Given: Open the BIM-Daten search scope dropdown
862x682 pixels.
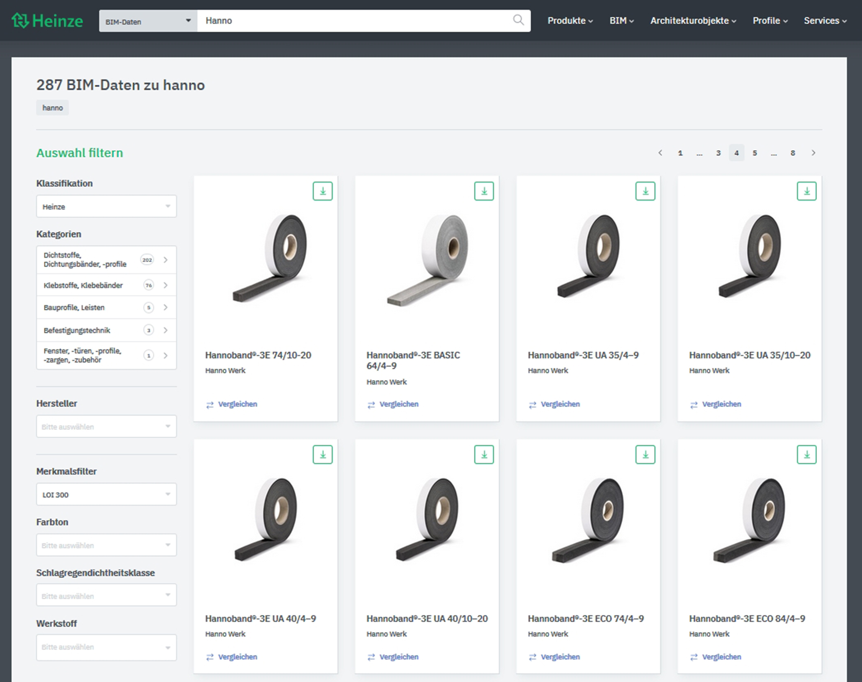Looking at the screenshot, I should coord(148,21).
